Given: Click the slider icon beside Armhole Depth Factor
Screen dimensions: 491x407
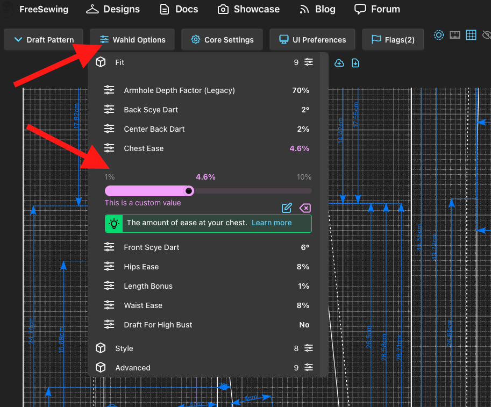Looking at the screenshot, I should [109, 90].
